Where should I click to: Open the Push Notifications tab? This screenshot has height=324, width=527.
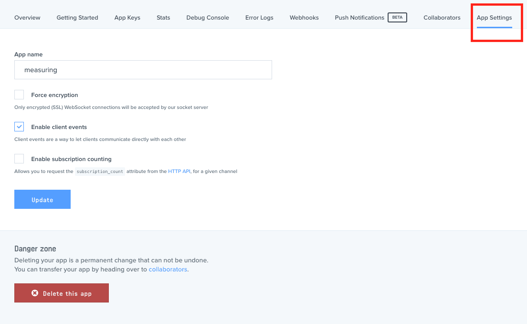(x=359, y=18)
